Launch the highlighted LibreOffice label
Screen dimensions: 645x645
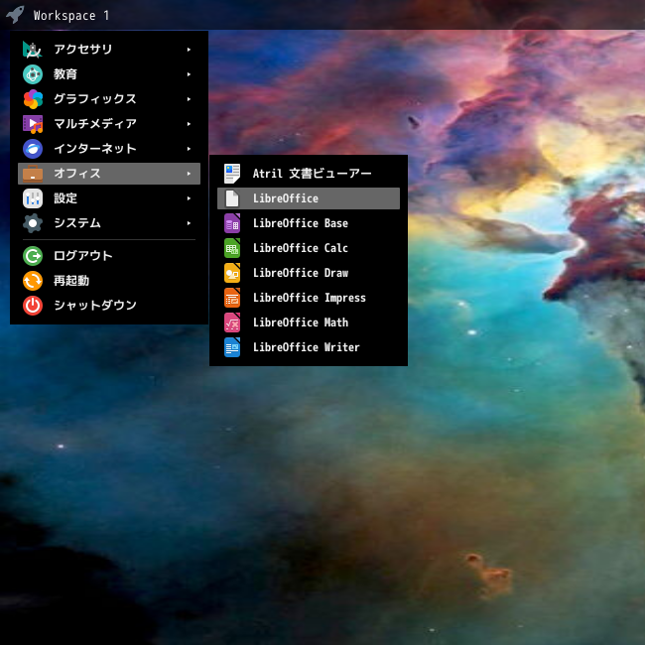[286, 198]
